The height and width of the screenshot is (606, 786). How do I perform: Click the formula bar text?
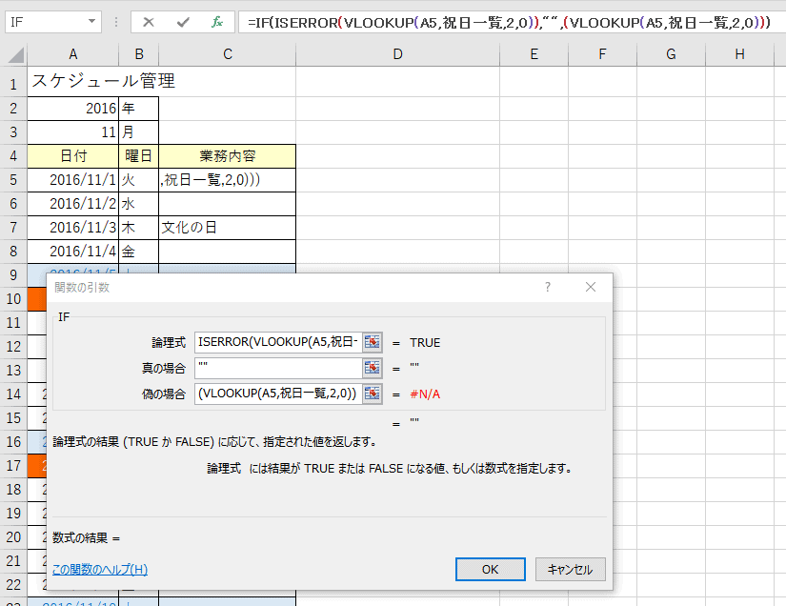505,22
